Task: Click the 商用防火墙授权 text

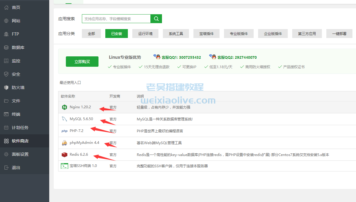Action: (258, 67)
